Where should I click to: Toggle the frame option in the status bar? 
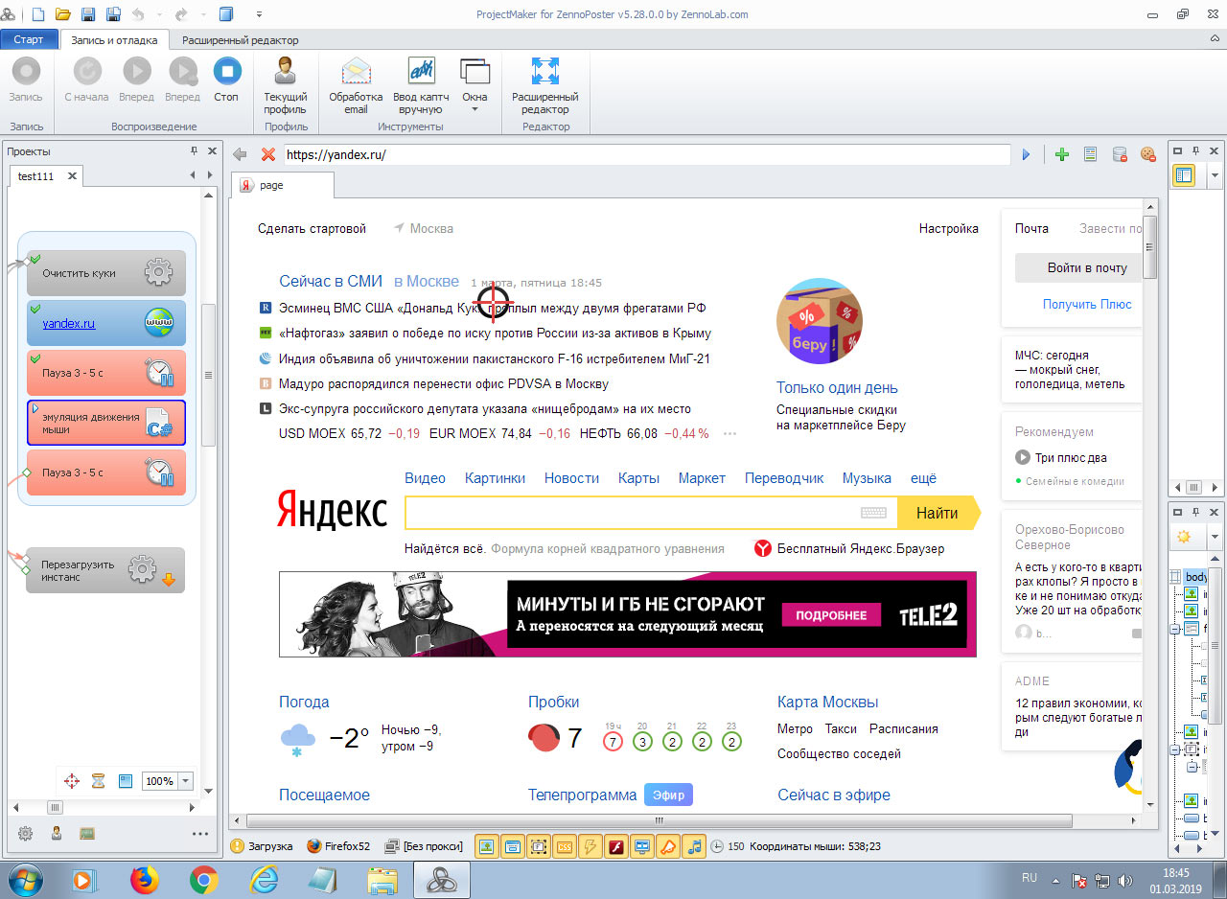coord(539,846)
